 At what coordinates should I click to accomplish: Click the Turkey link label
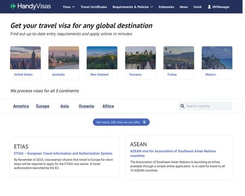pyautogui.click(x=172, y=75)
